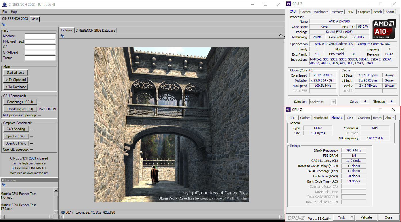Click the 798.4 MHz DRAM Frequency value
The height and width of the screenshot is (222, 401).
[x=354, y=150]
